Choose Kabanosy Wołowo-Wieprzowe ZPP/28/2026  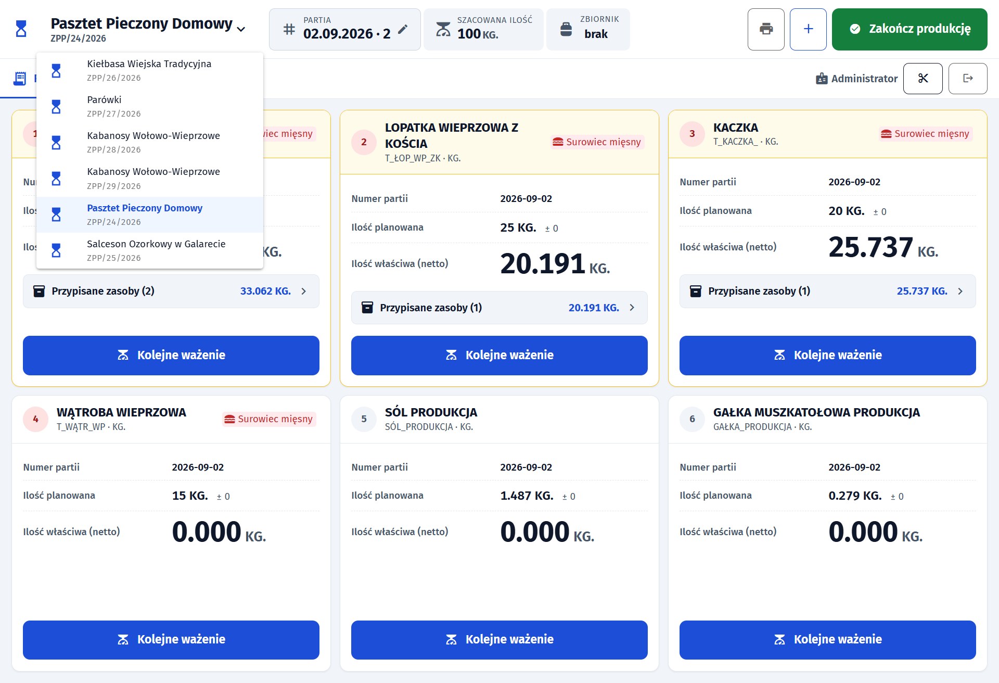[150, 143]
